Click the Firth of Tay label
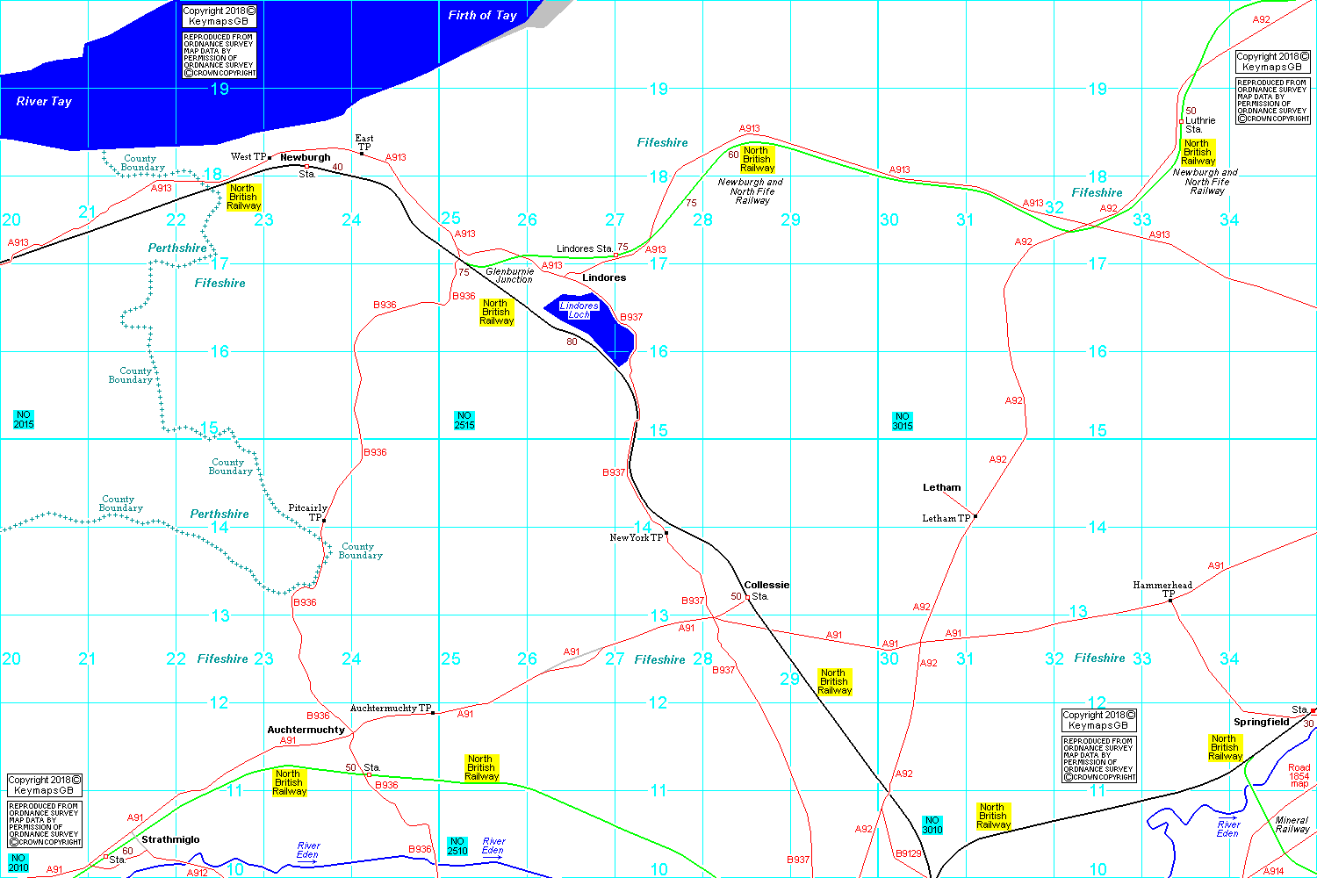Viewport: 1317px width, 878px height. pyautogui.click(x=482, y=15)
